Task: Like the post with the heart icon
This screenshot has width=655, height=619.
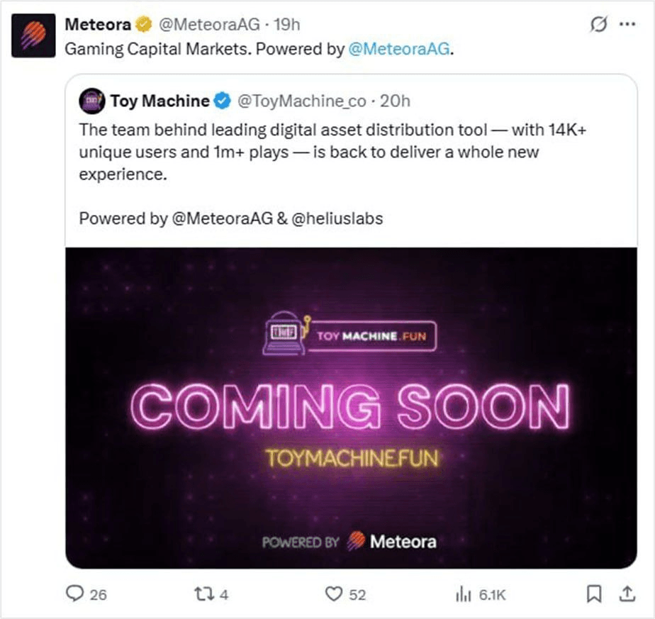Action: (x=334, y=594)
